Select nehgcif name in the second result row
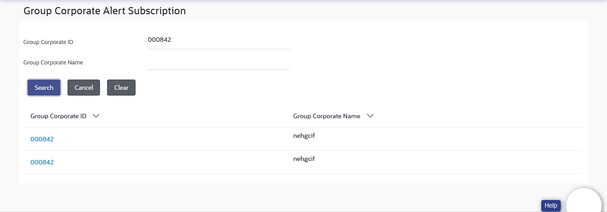The height and width of the screenshot is (212, 607). click(x=304, y=159)
